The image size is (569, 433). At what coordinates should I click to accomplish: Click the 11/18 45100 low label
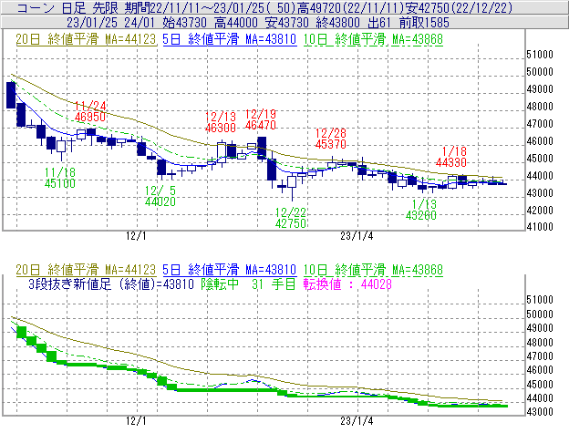click(60, 178)
